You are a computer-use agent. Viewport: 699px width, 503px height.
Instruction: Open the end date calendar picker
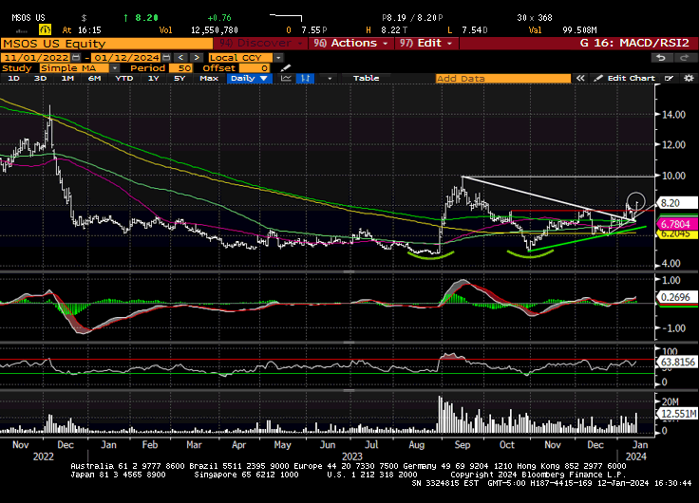[x=166, y=58]
